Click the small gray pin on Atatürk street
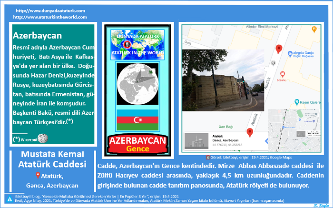This screenshot has width=333, height=208. pos(274,63)
